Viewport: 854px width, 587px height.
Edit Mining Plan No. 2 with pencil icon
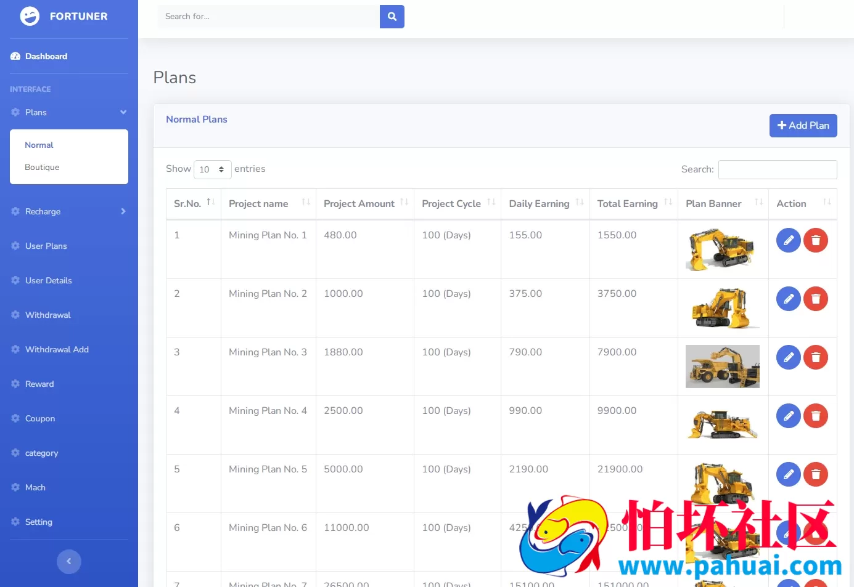click(x=789, y=299)
